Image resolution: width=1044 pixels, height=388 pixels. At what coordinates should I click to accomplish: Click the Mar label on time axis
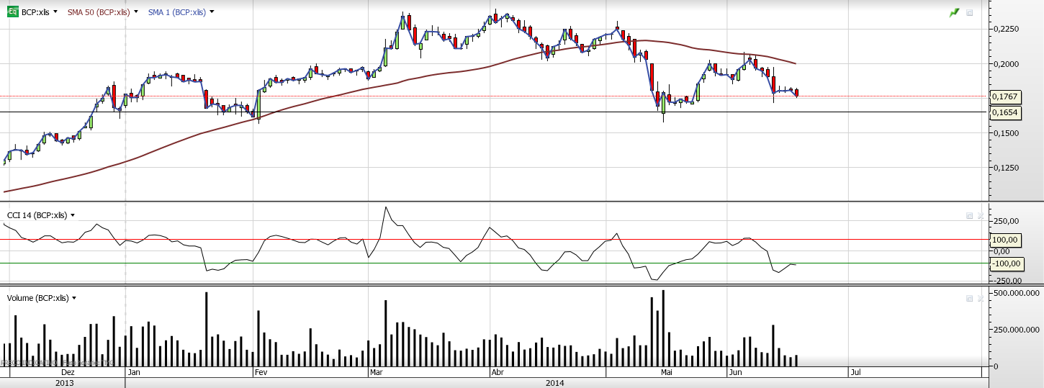376,373
